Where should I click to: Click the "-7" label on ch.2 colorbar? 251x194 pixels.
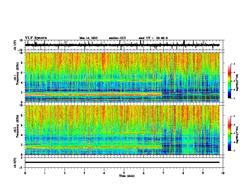[x=234, y=151]
